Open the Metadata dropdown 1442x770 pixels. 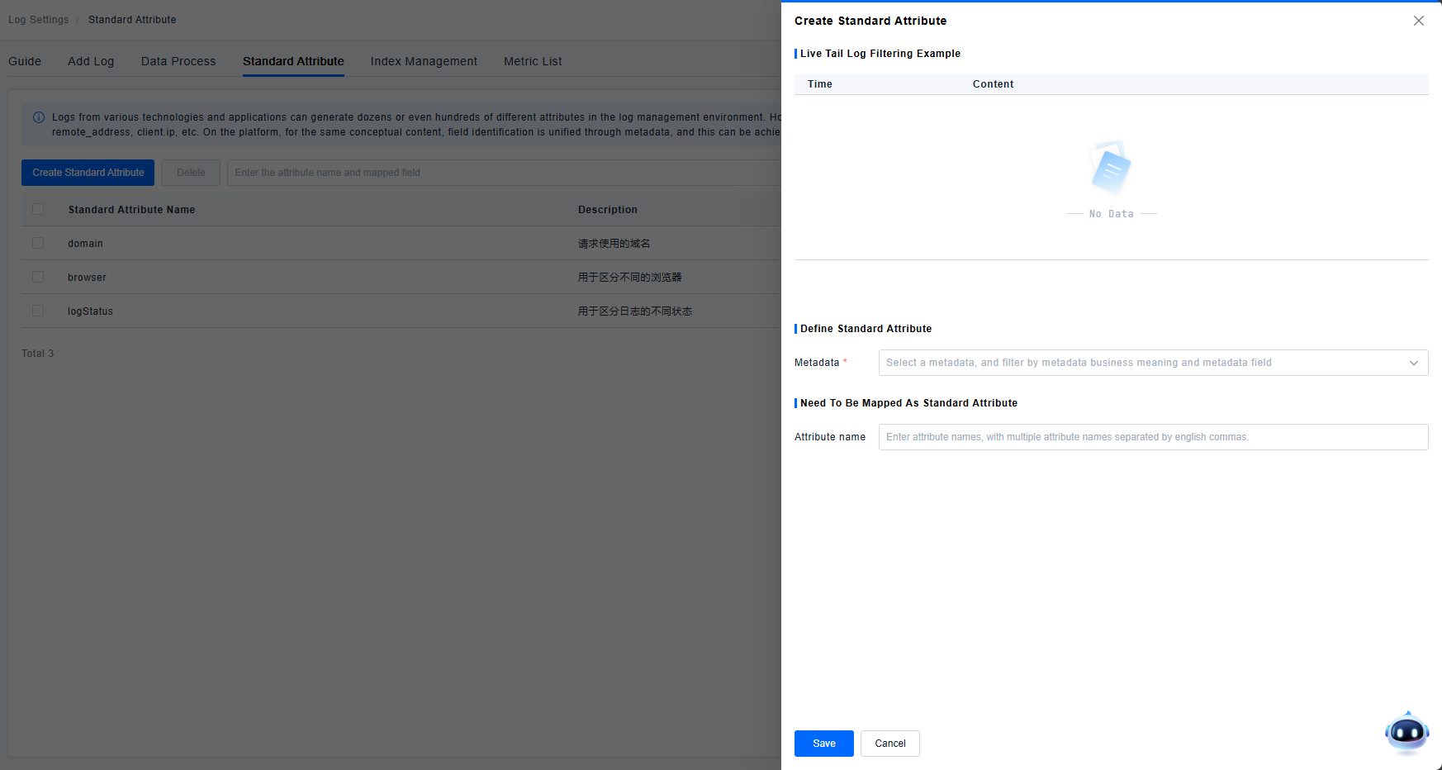(x=1140, y=363)
